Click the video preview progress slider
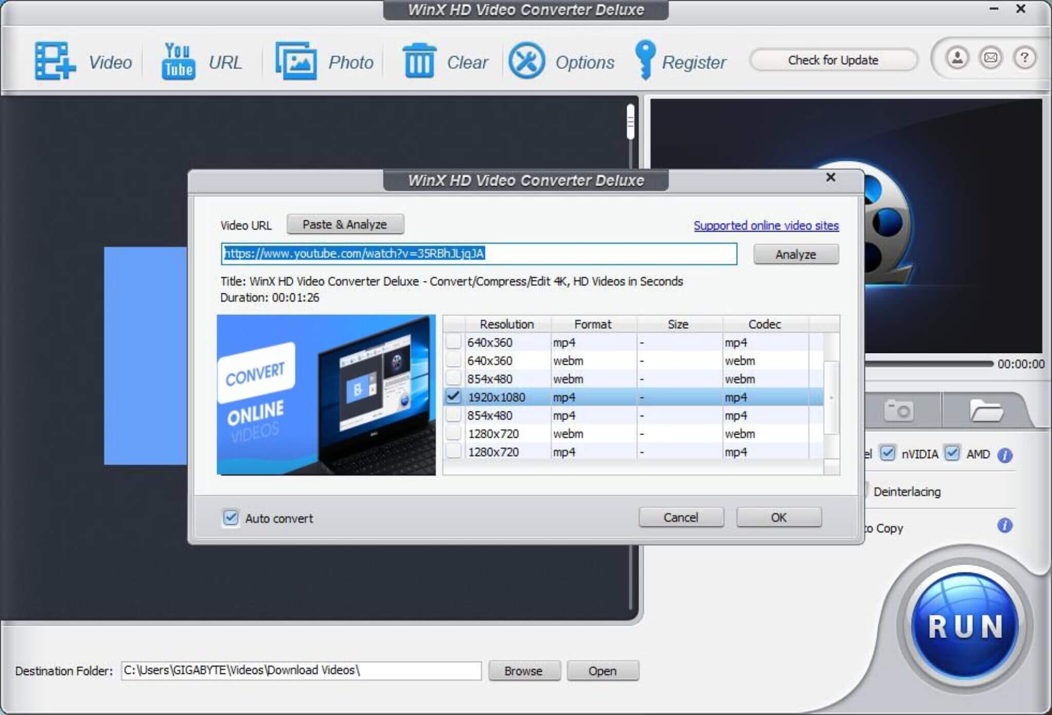 929,364
